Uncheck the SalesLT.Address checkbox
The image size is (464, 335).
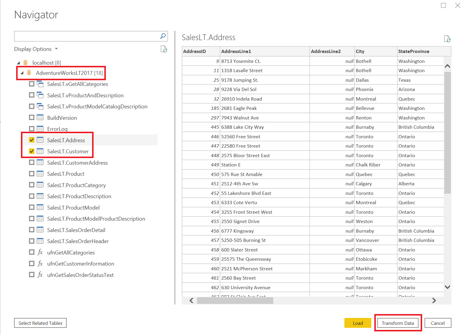pos(32,140)
